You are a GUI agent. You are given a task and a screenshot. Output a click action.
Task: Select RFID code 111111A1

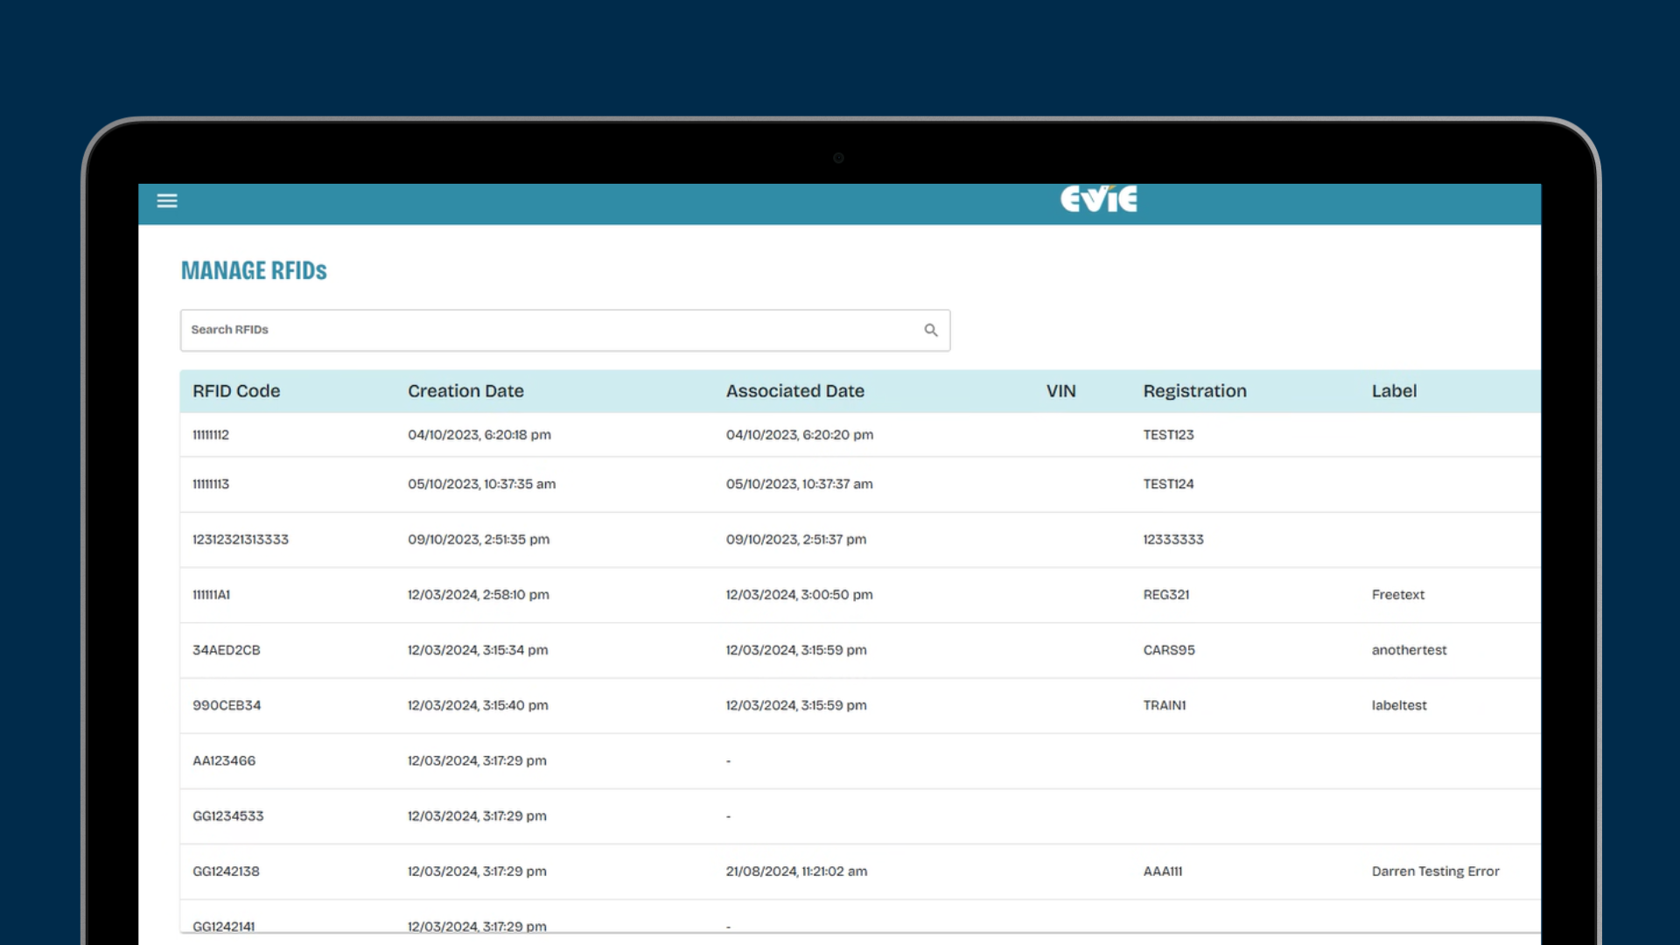[x=211, y=595]
